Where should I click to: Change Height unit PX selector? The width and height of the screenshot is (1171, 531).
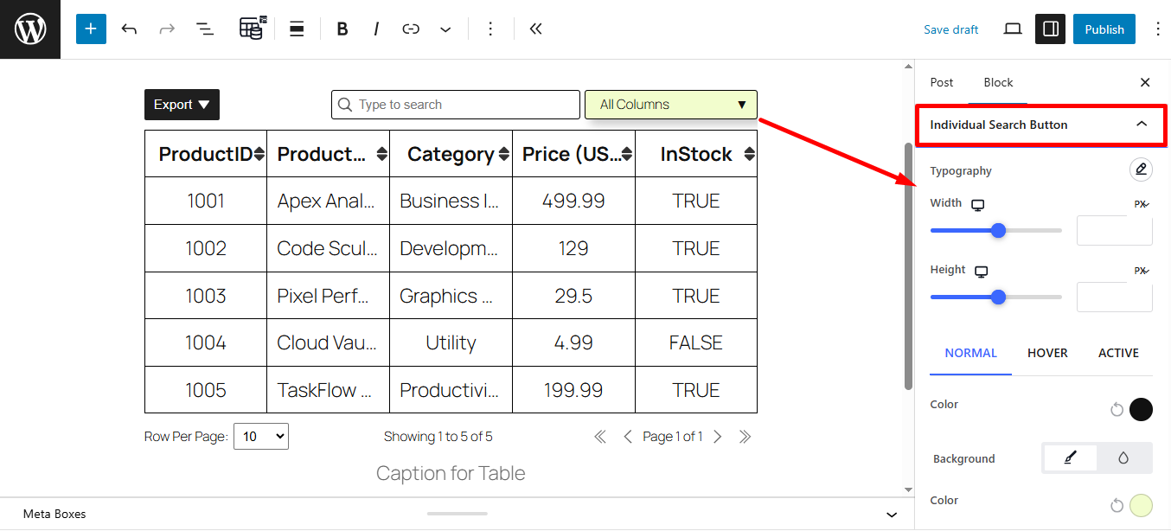(x=1142, y=271)
